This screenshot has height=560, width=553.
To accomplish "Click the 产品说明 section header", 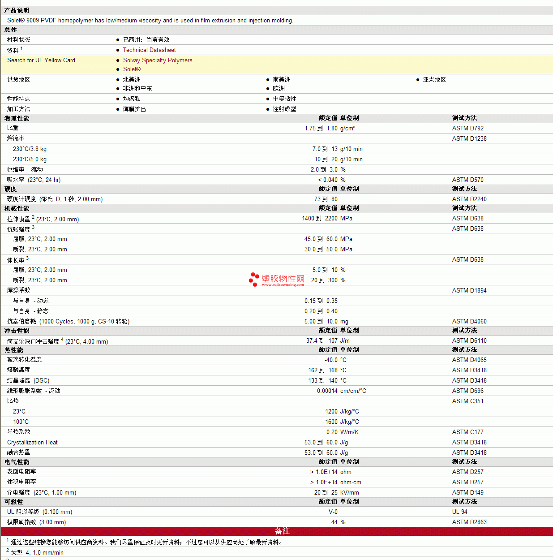I will tap(17, 10).
